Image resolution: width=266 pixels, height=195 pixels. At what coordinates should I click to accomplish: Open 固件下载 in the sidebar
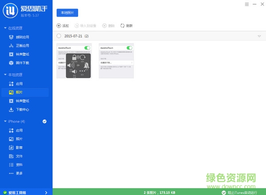(x=22, y=63)
